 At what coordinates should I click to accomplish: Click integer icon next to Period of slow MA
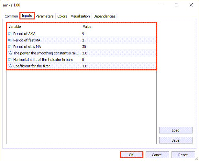10,46
